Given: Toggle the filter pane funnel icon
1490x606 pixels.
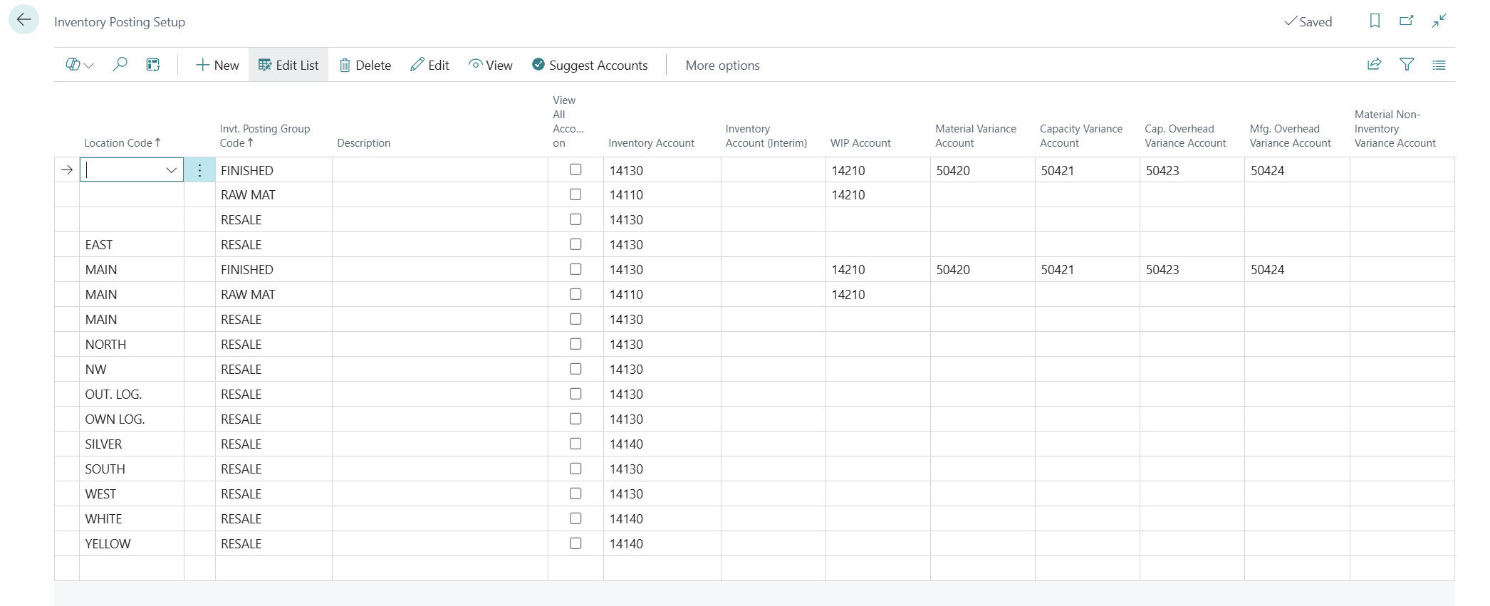Looking at the screenshot, I should pos(1407,65).
